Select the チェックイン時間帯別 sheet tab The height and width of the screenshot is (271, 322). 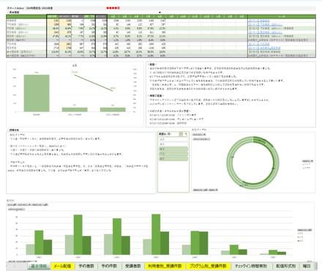tap(251, 266)
